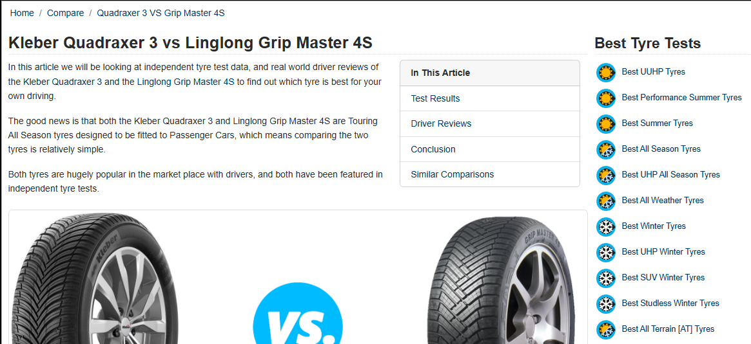Viewport: 751px width, 344px height.
Task: Click the snowflake icon beside Best Winter Tyres
Action: [x=606, y=226]
